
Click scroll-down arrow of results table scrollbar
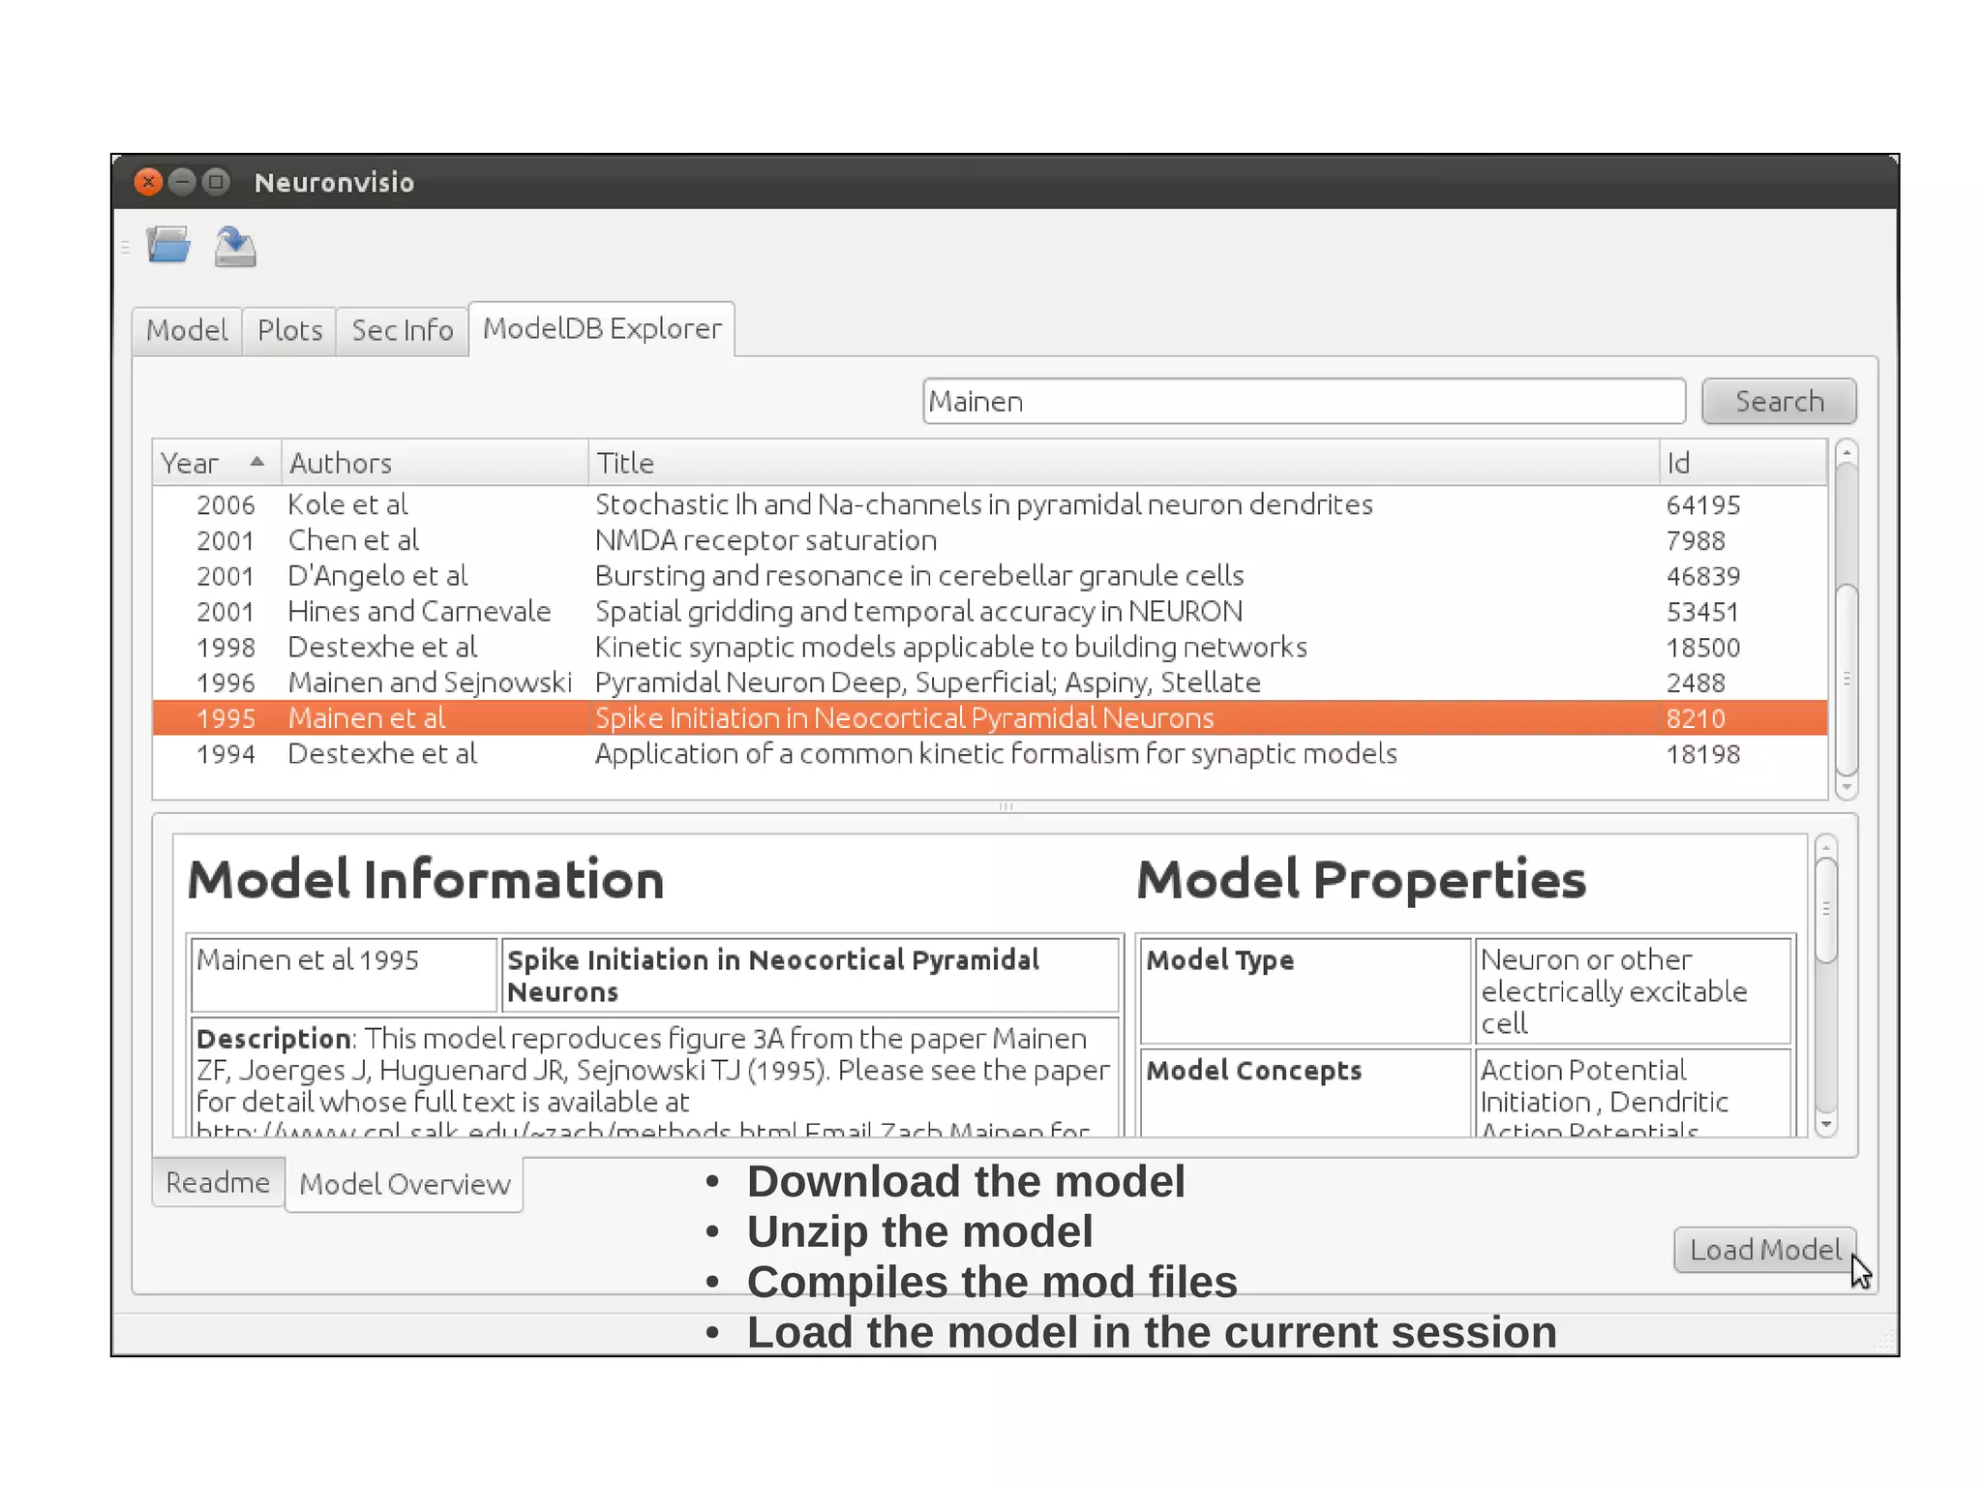pyautogui.click(x=1847, y=787)
